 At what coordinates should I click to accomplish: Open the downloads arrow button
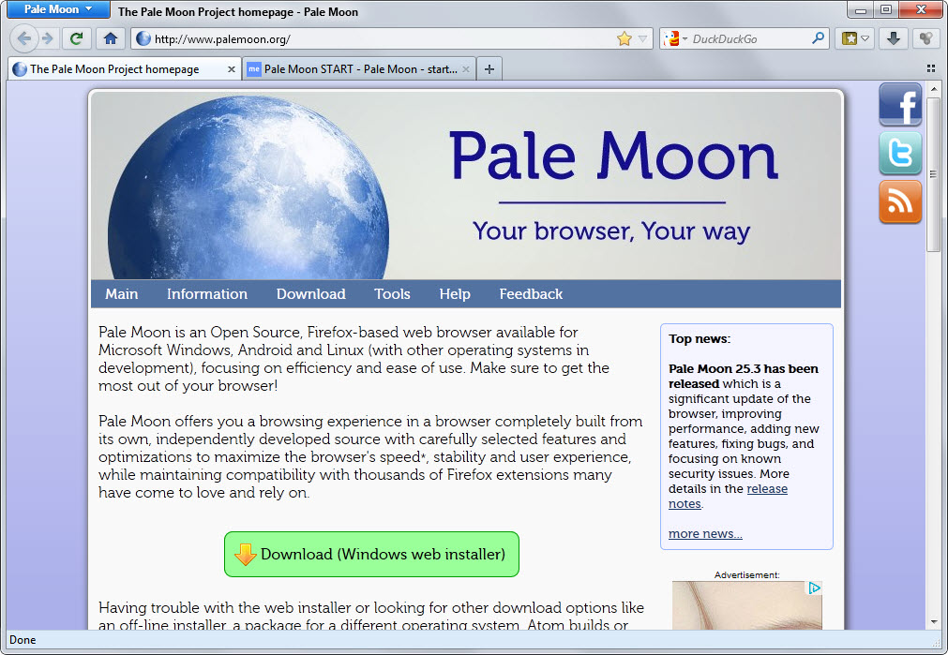point(893,38)
